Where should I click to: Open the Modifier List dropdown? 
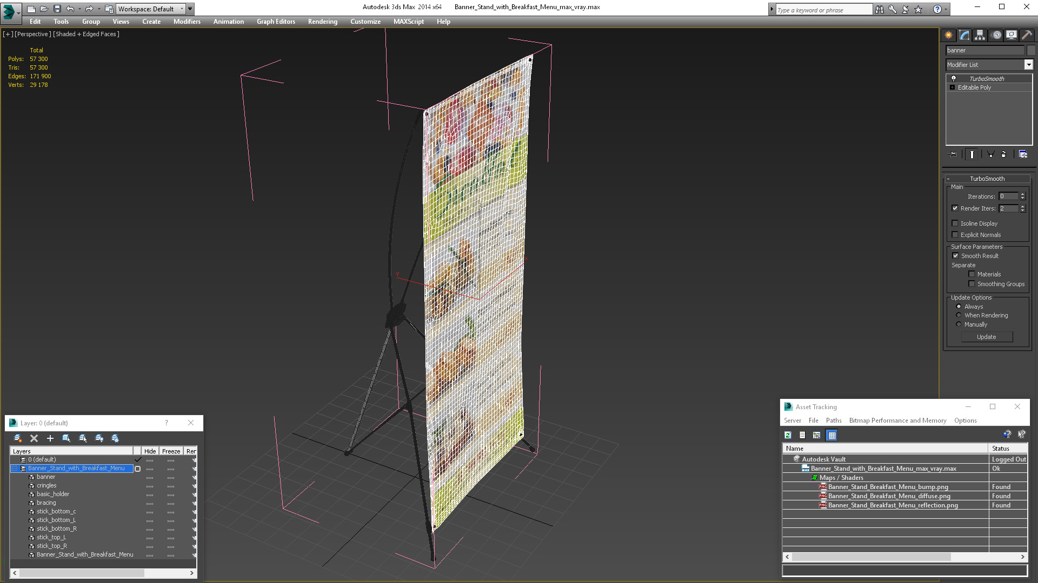pos(1028,65)
